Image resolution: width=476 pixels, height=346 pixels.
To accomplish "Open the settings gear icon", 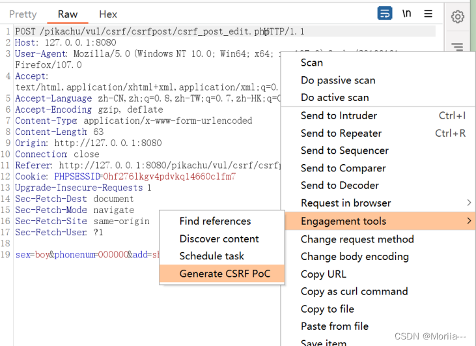I will tap(457, 17).
